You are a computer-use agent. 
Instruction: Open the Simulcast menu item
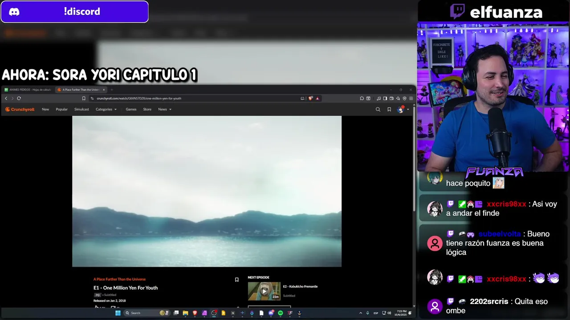[x=81, y=109]
